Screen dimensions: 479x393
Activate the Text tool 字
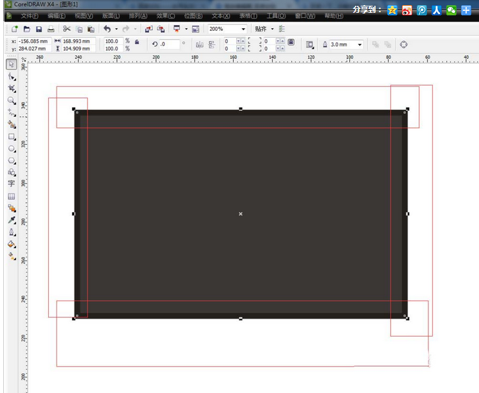12,183
